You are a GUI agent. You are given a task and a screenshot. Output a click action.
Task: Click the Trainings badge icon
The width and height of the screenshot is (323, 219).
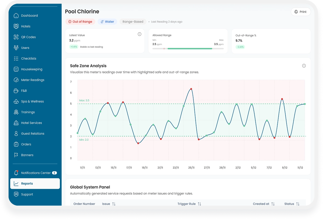(16, 112)
